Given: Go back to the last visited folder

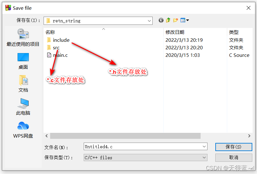Looking at the screenshot, I should [161, 20].
